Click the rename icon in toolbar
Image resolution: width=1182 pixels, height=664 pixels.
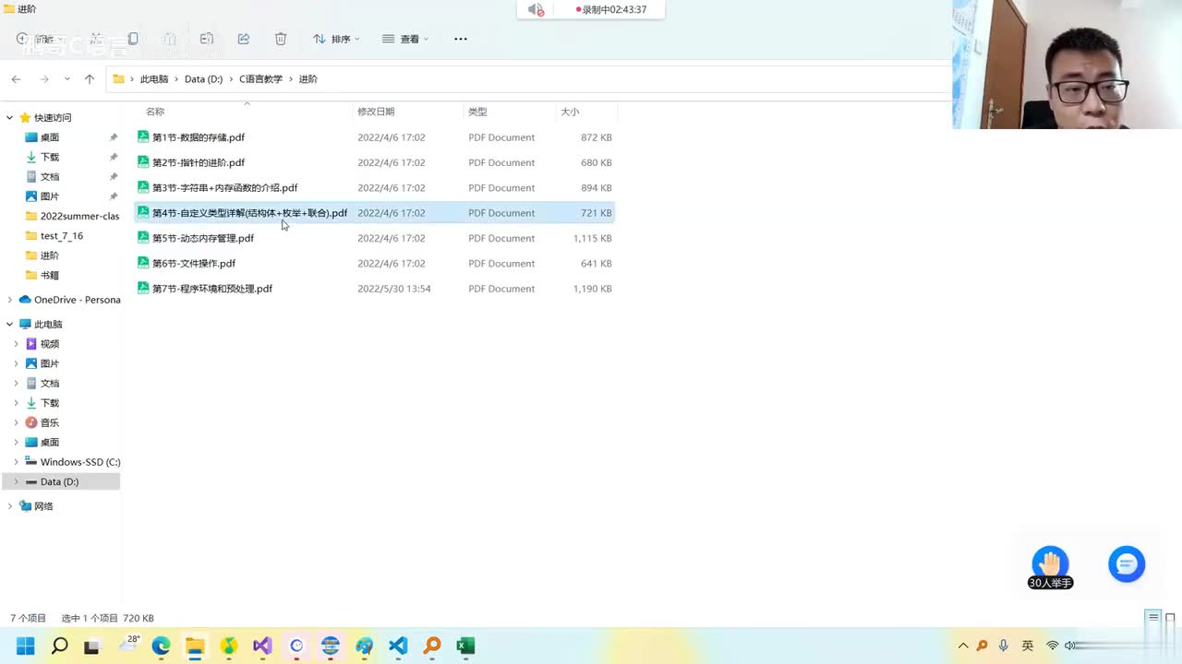[x=207, y=39]
